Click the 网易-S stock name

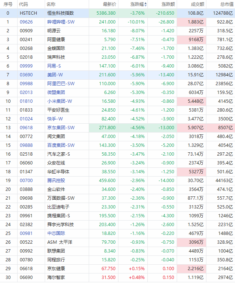(x=54, y=66)
